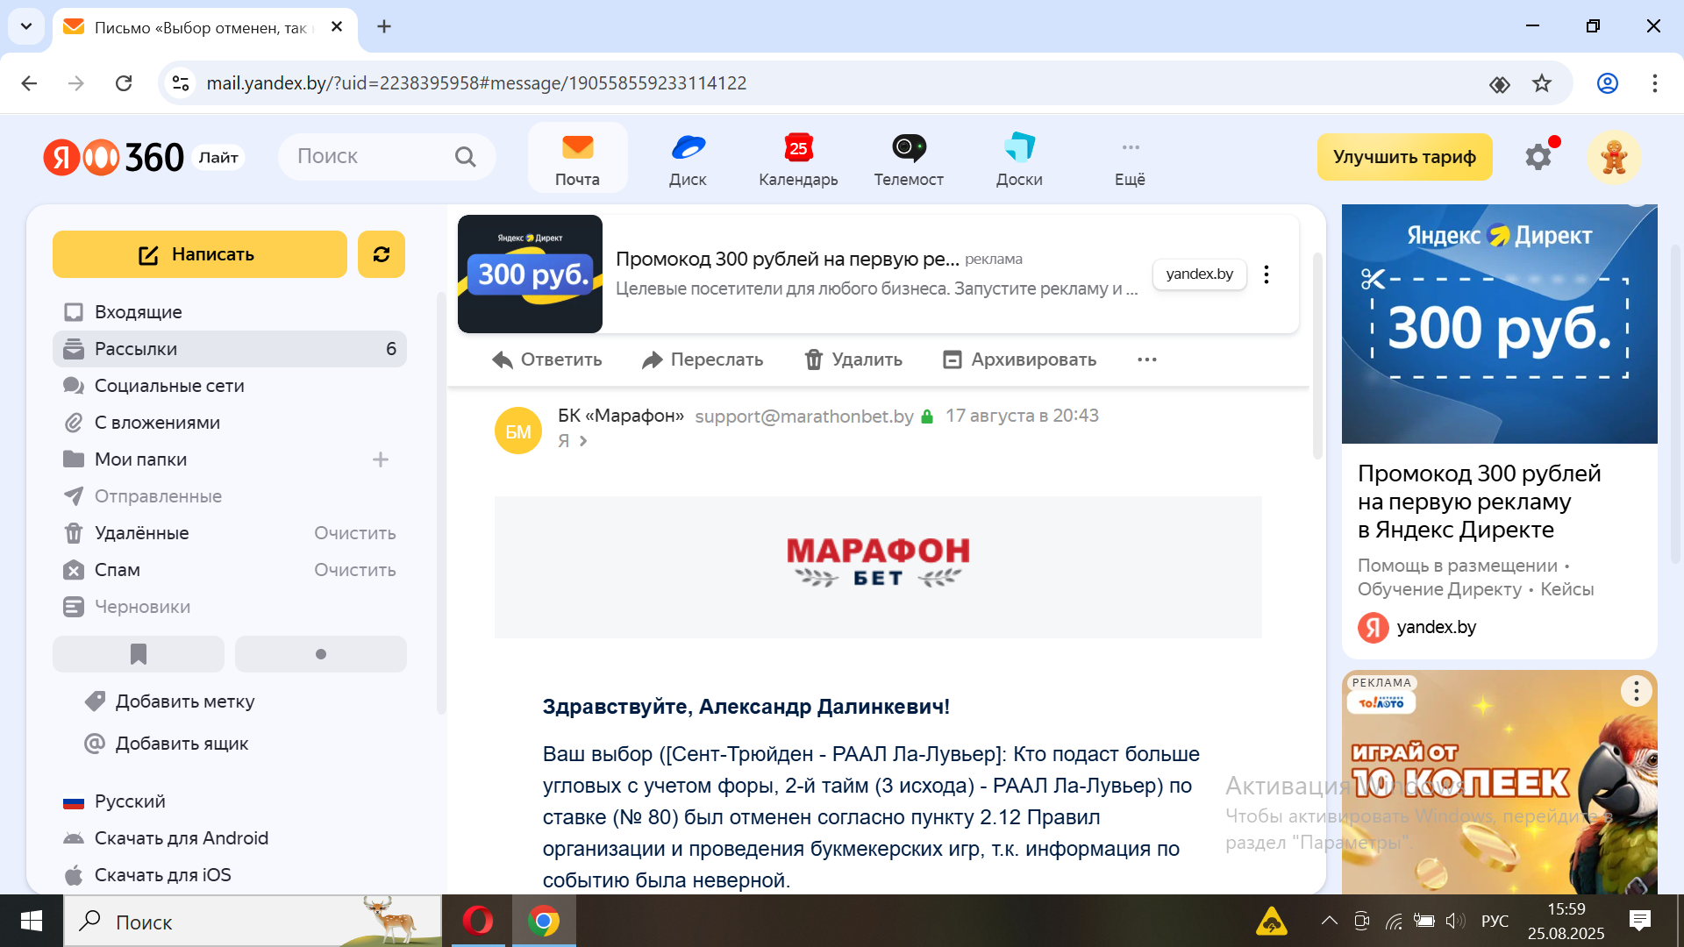Viewport: 1684px width, 947px height.
Task: Refresh the mailbox with the sync icon
Action: [382, 254]
